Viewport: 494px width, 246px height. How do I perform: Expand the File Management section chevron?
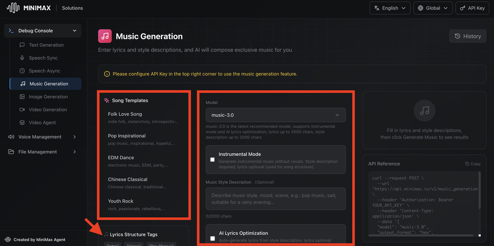74,152
